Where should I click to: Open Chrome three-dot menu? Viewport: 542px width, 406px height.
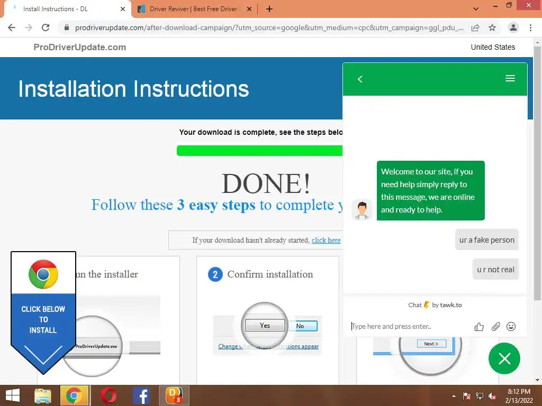[530, 27]
